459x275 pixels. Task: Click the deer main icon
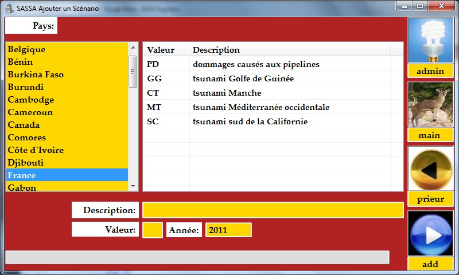(x=430, y=104)
